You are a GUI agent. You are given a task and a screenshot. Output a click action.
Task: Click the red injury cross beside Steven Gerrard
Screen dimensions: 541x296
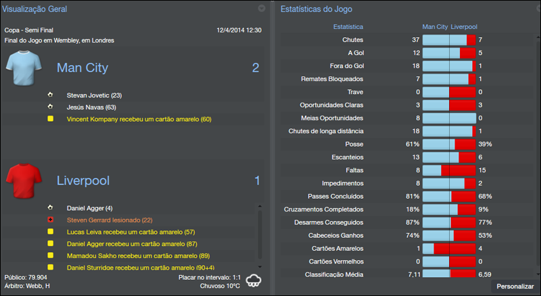click(x=50, y=220)
